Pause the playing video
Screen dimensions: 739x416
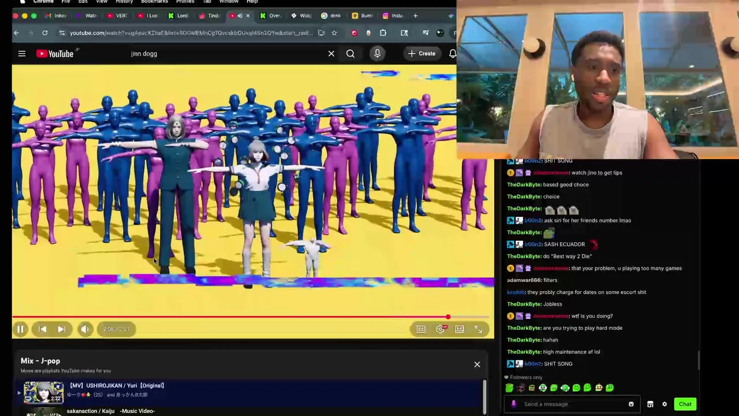tap(20, 329)
